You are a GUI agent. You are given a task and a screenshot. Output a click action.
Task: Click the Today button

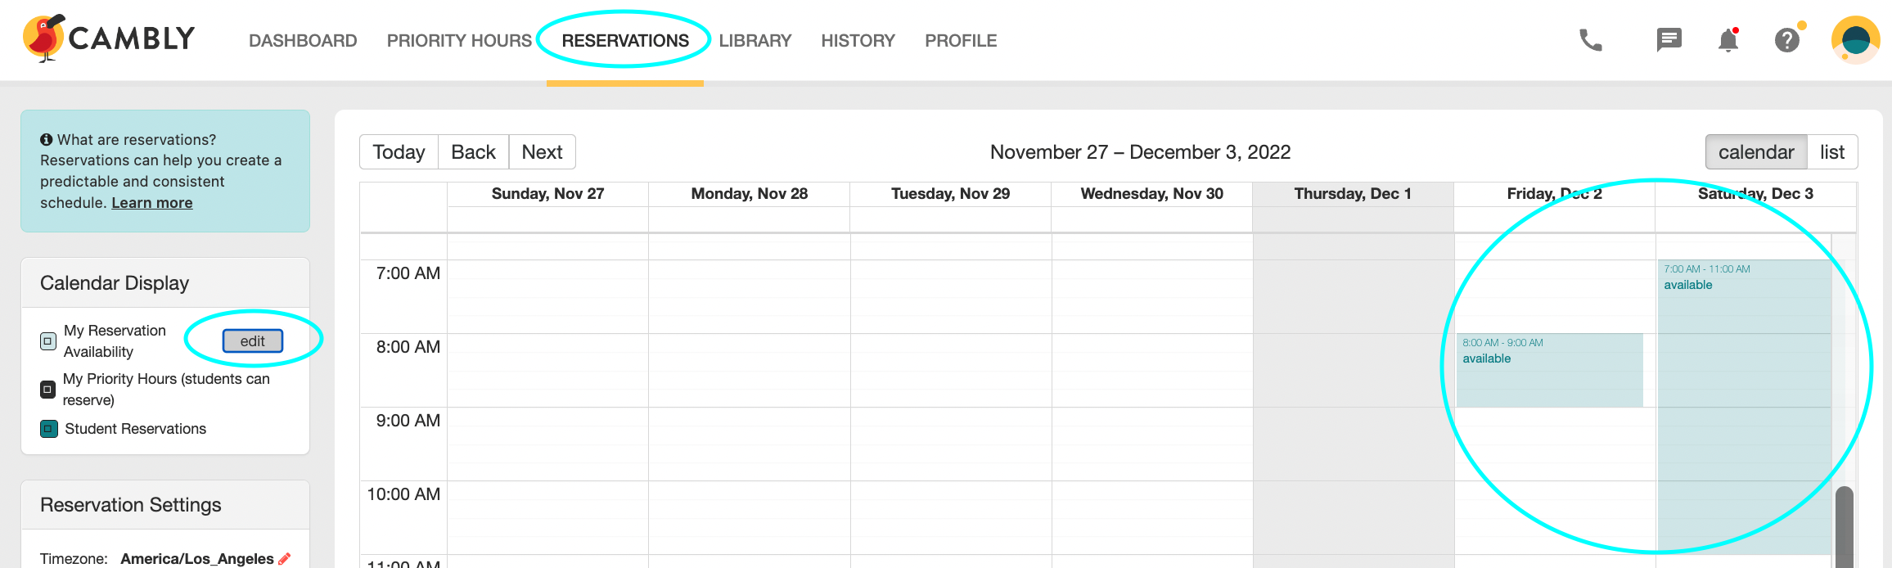[x=399, y=152]
